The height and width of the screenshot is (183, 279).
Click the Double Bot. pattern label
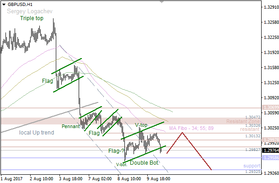[145, 162]
